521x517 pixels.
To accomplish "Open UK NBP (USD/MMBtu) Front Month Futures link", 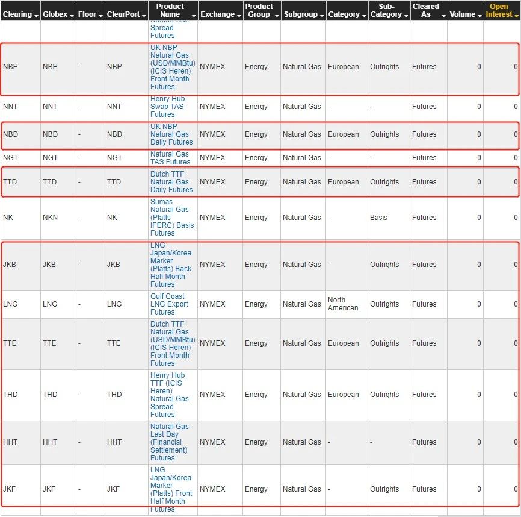I will coord(172,67).
